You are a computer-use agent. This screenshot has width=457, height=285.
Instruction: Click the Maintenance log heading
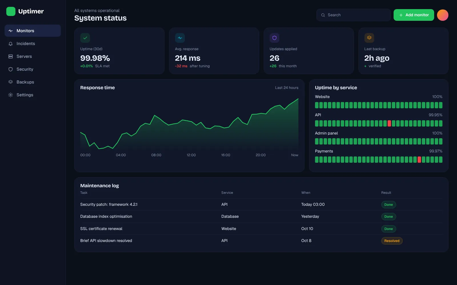pyautogui.click(x=99, y=186)
